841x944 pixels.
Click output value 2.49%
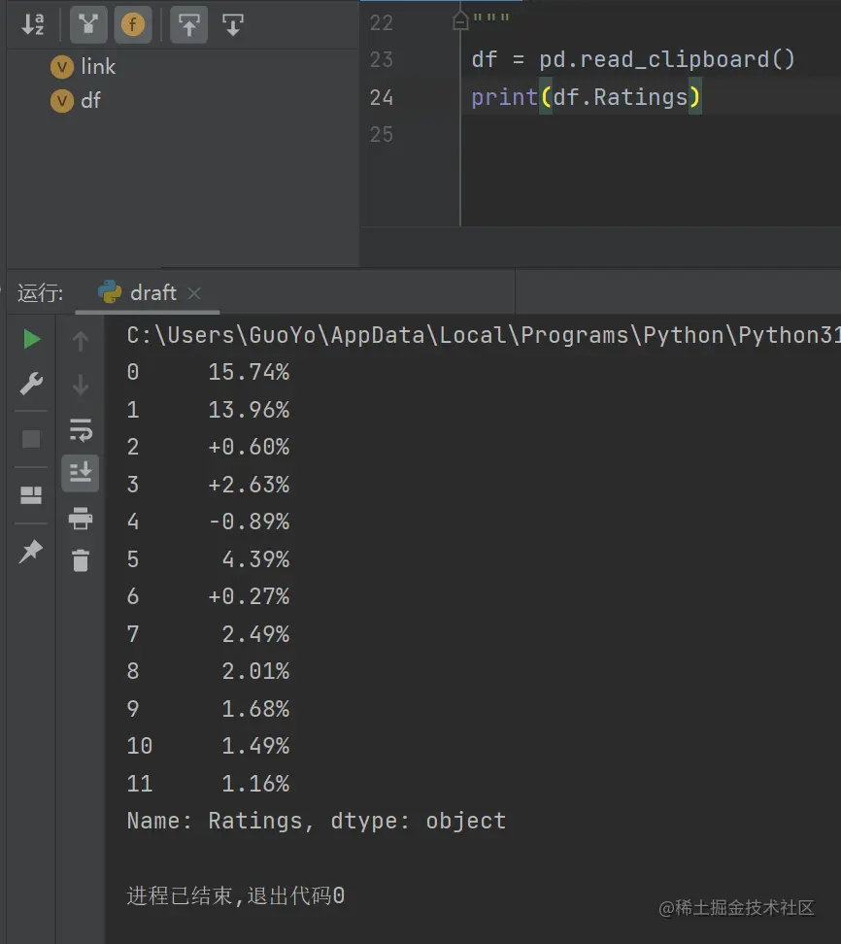click(x=255, y=634)
